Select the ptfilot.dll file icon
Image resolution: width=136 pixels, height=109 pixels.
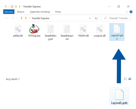(x=18, y=29)
